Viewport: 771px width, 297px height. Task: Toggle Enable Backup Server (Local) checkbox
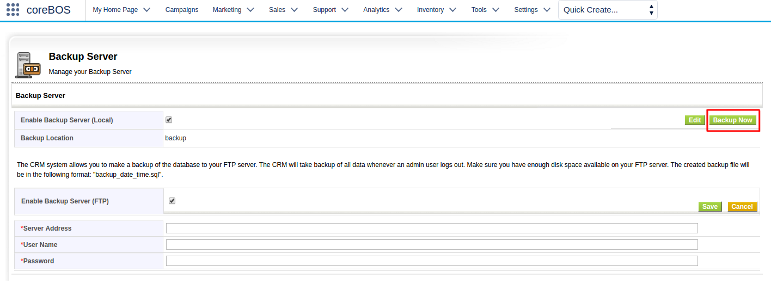[169, 120]
